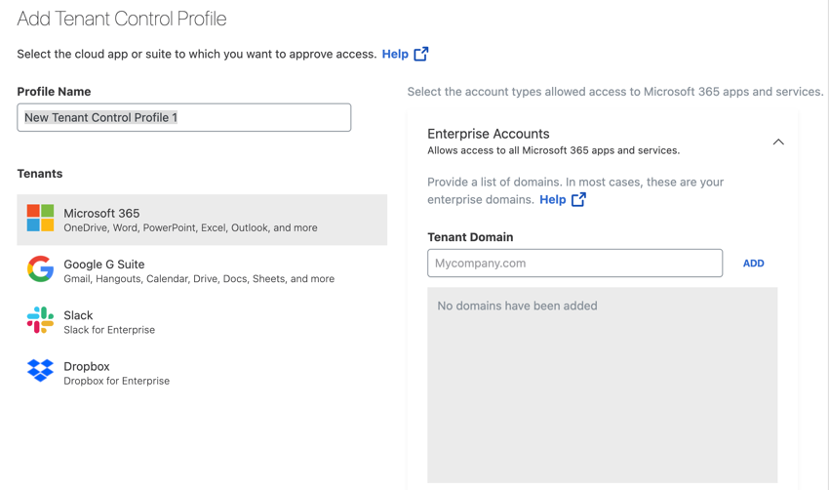
Task: Open external link icon beside domains Help
Action: tap(579, 199)
